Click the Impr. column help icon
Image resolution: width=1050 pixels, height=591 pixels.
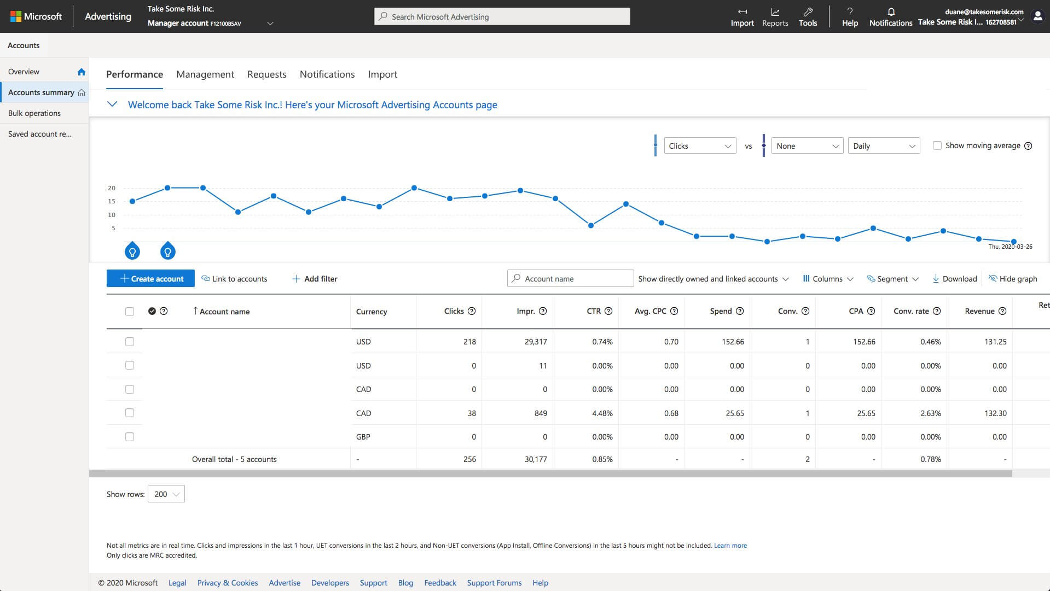click(x=543, y=311)
